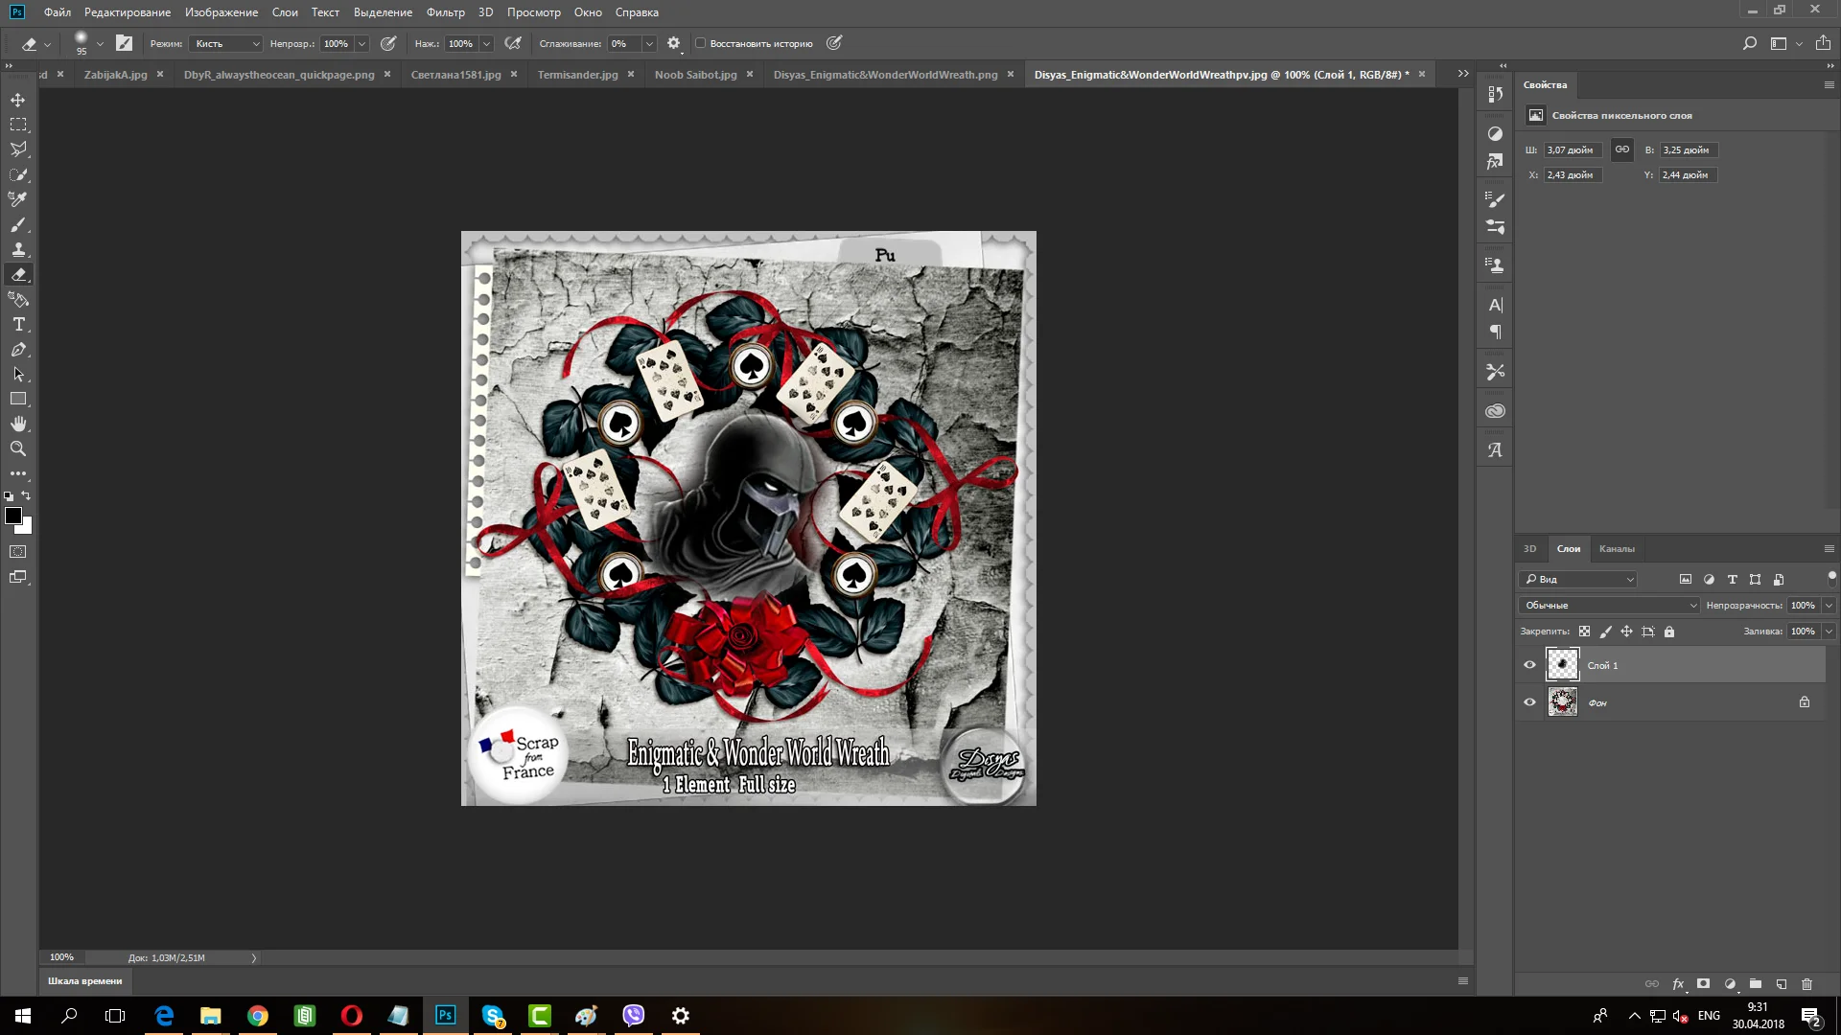
Task: Open the eraser Mode (Кисть) dropdown
Action: pyautogui.click(x=226, y=43)
